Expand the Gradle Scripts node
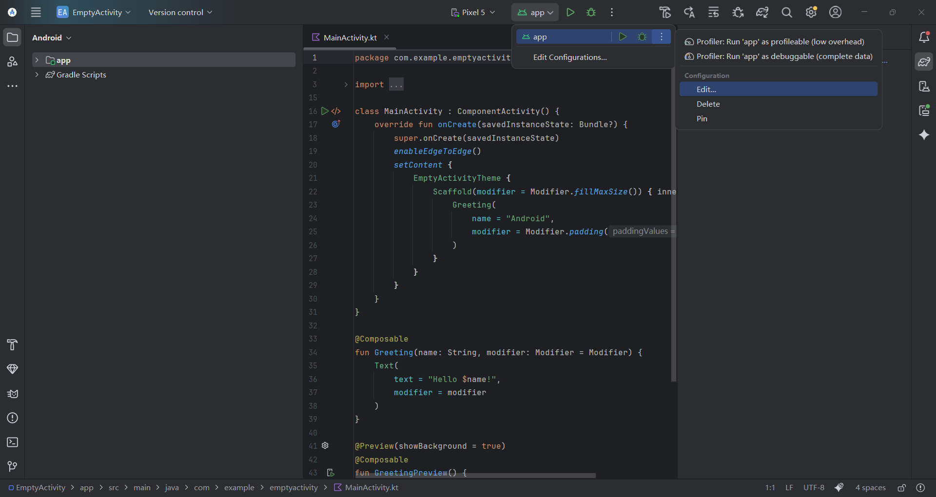This screenshot has height=497, width=936. coord(37,75)
